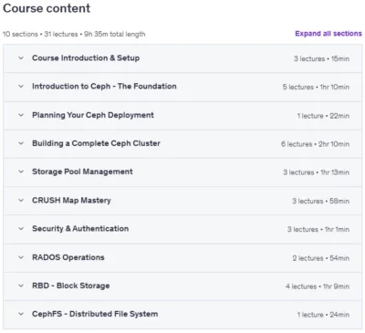The image size is (365, 333).
Task: Expand chevron beside RADOS Operations
Action: point(21,257)
